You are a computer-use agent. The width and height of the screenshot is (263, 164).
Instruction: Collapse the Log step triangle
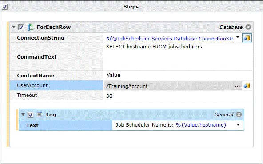tap(23, 115)
